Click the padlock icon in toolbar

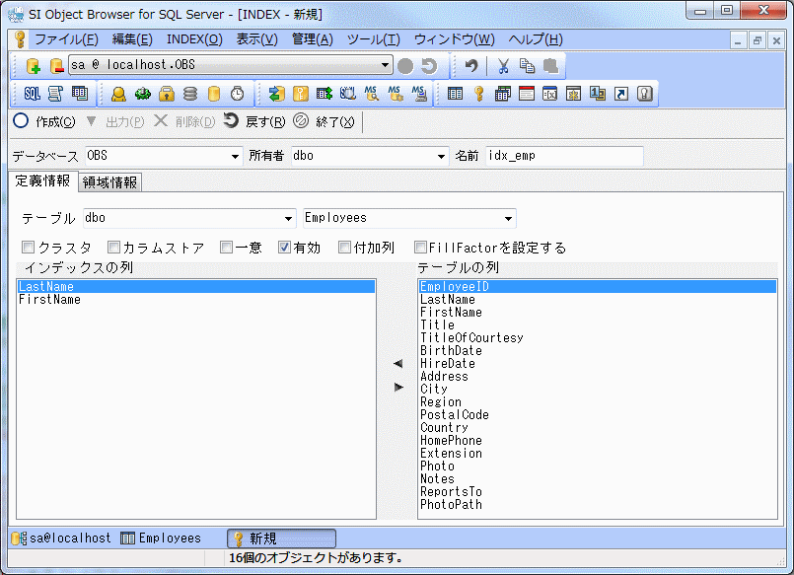167,94
